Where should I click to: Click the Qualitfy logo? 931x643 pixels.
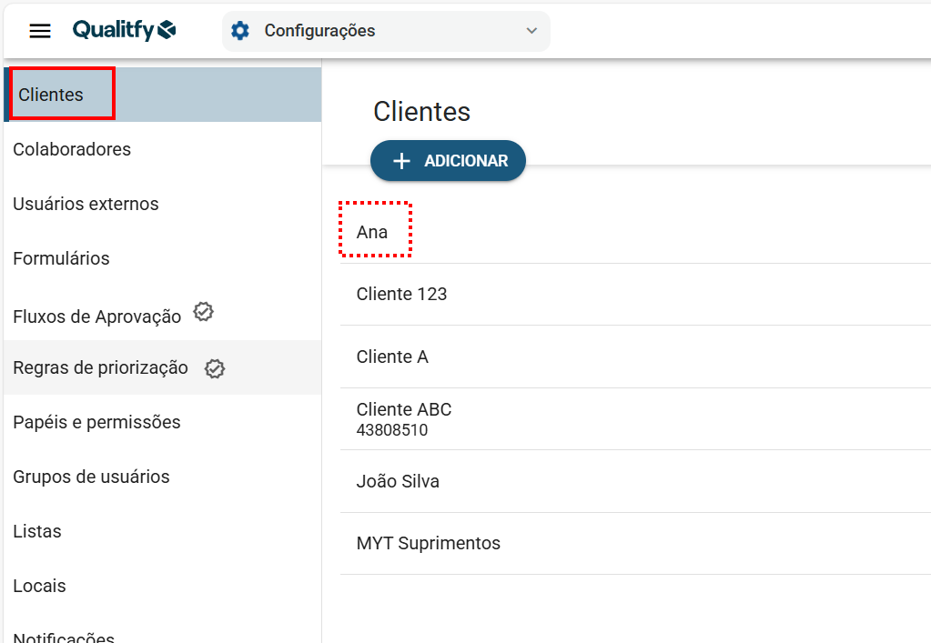click(125, 30)
